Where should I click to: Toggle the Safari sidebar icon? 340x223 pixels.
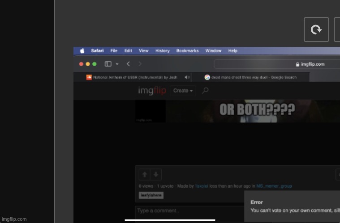pyautogui.click(x=108, y=64)
